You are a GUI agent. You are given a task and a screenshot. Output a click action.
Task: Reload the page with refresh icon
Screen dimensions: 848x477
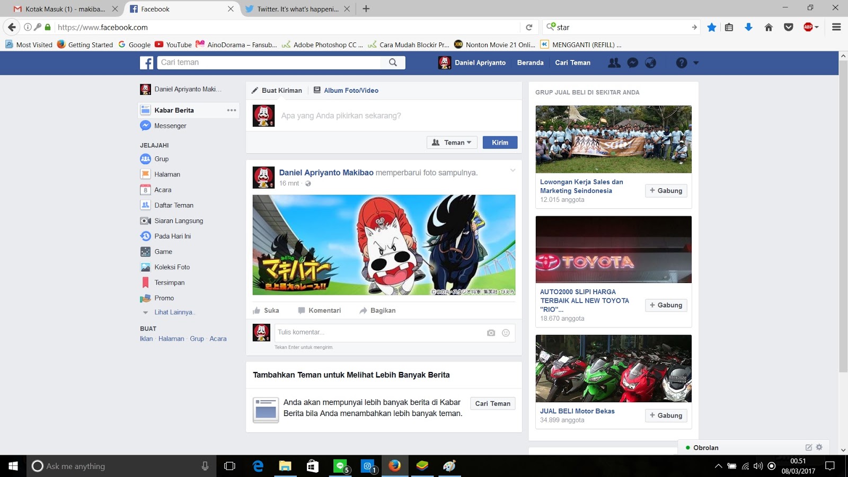click(x=529, y=27)
